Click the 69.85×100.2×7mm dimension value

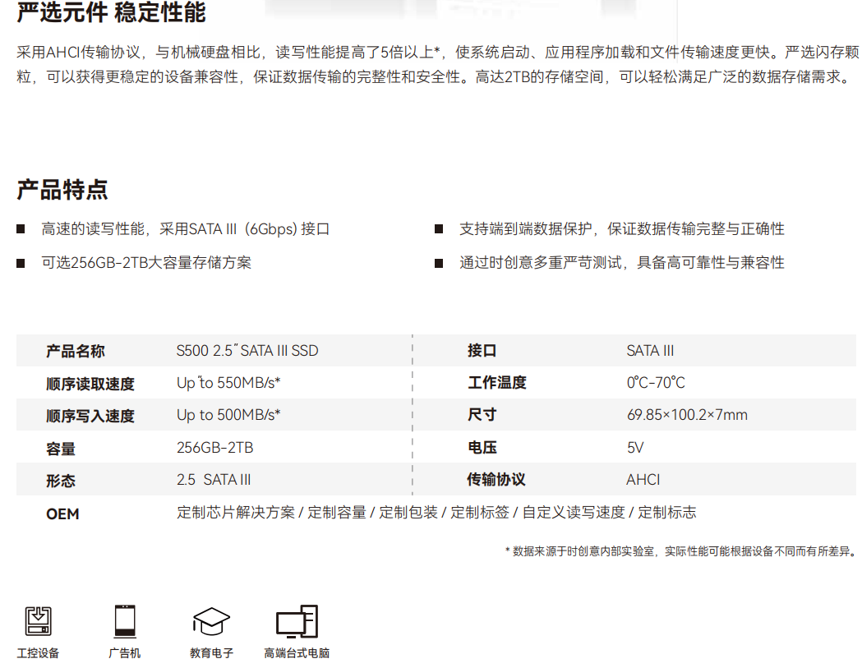687,415
